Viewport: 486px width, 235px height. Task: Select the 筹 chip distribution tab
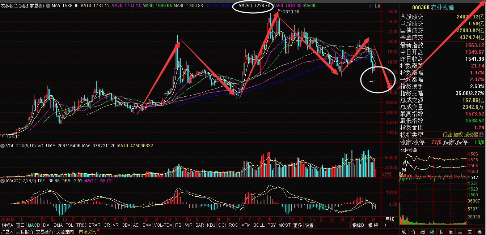pos(479,232)
